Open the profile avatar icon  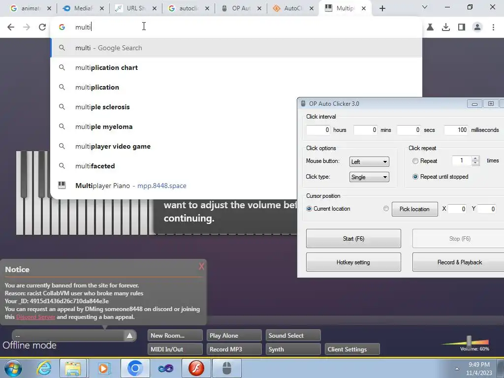tap(477, 28)
